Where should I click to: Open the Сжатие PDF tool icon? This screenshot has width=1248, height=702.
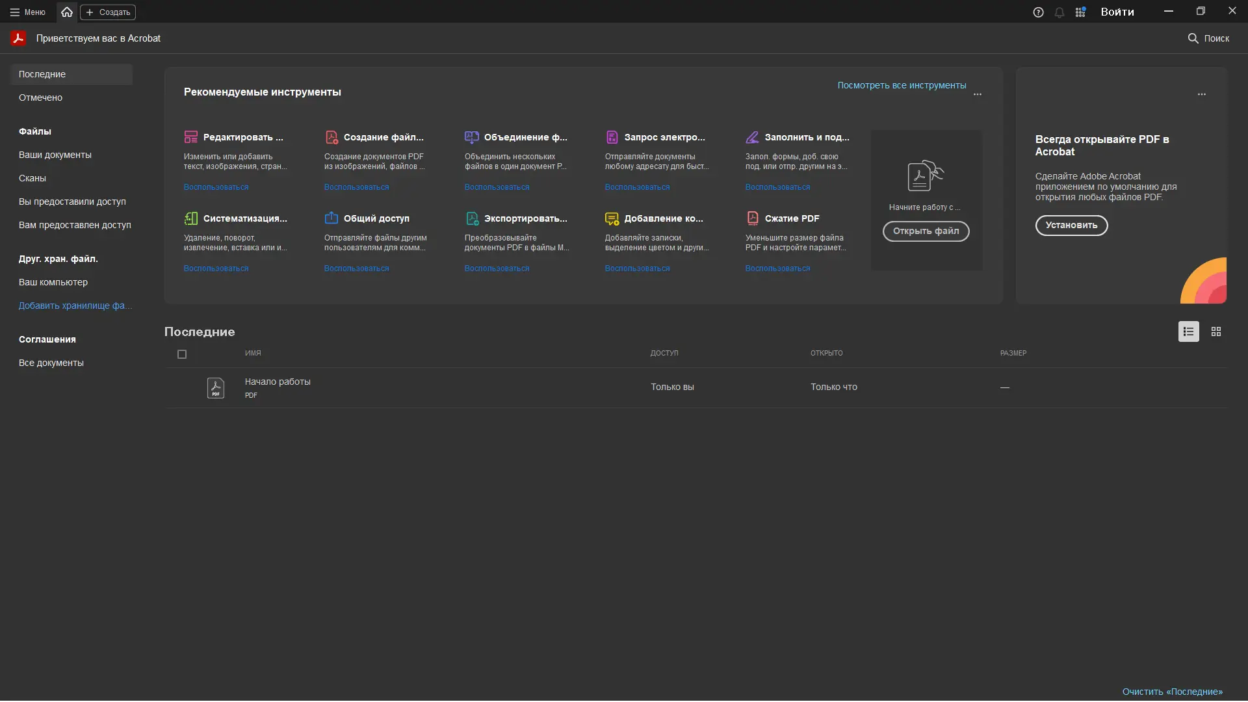coord(753,218)
